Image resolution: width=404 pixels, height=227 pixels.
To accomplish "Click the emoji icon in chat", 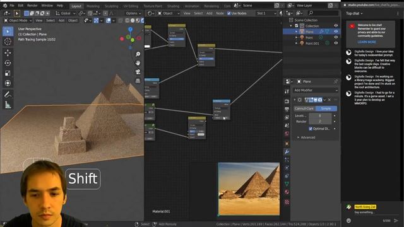I will 348,221.
